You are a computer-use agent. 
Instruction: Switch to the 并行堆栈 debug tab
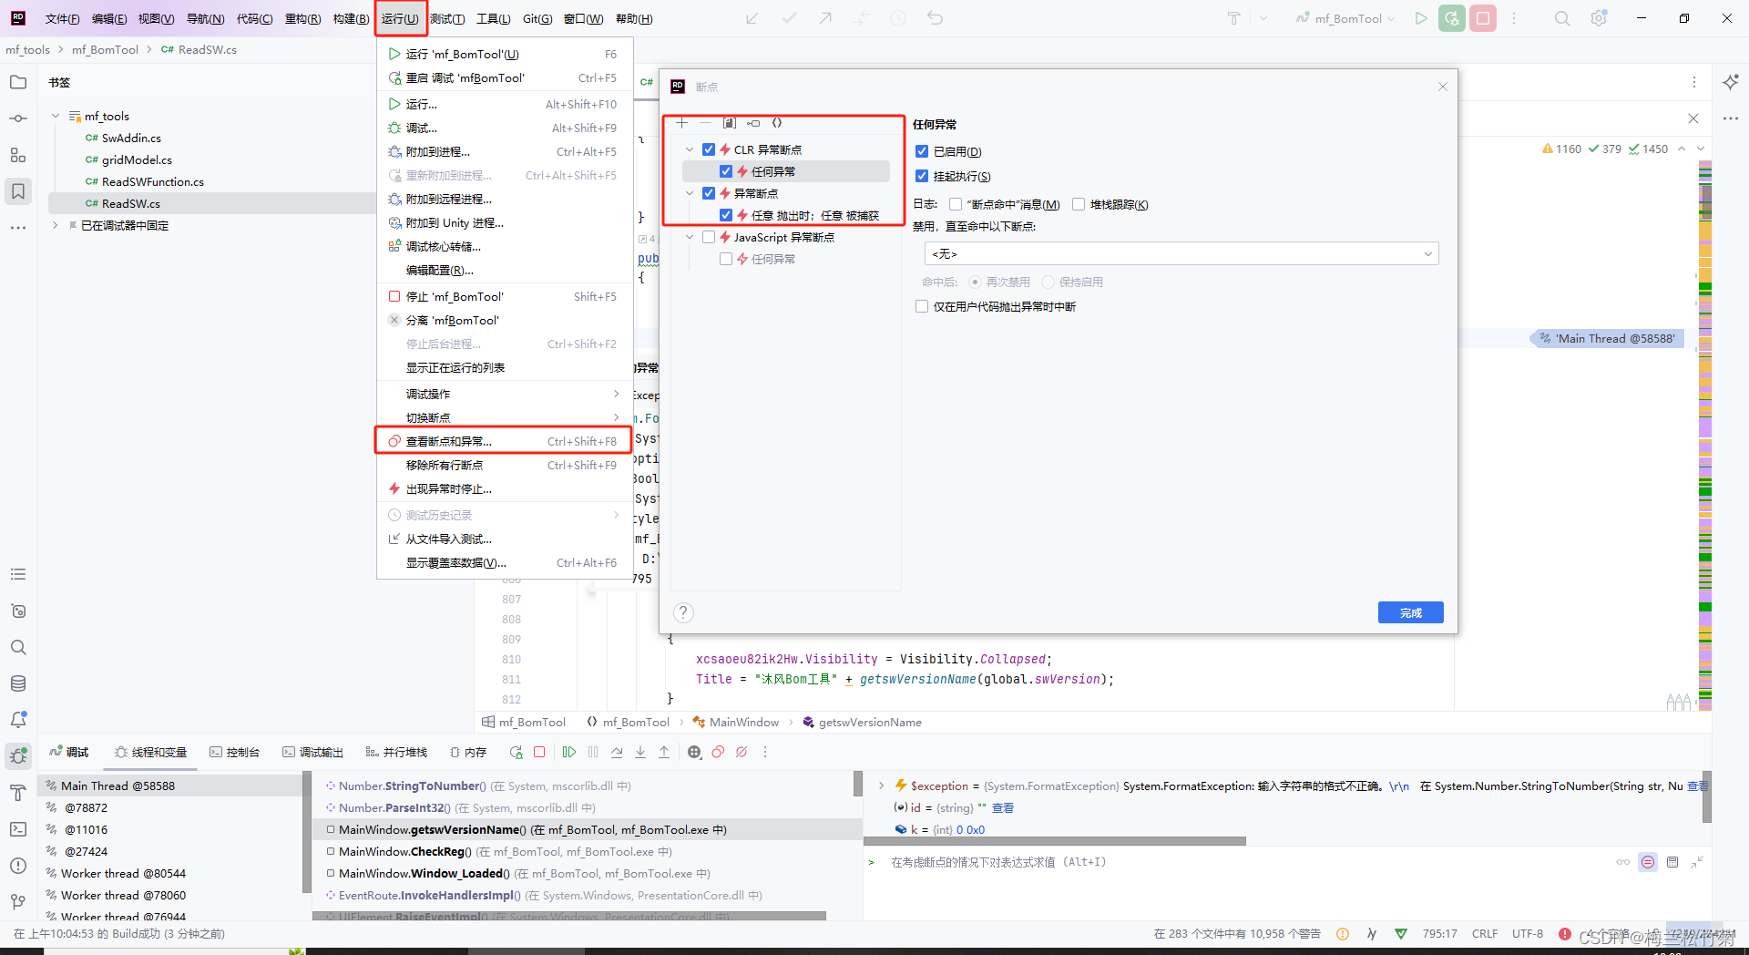[x=396, y=752]
